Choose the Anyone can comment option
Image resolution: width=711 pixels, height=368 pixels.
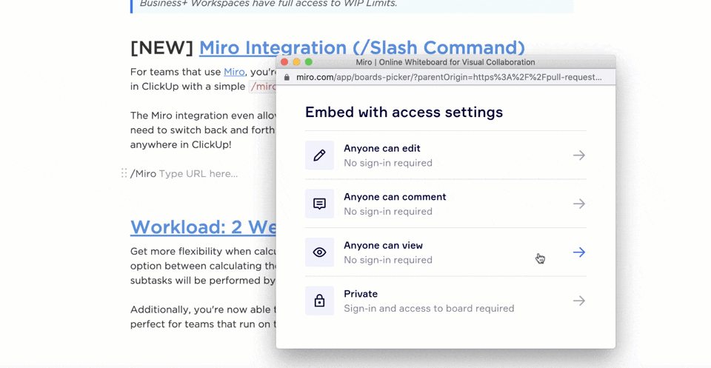(x=445, y=204)
